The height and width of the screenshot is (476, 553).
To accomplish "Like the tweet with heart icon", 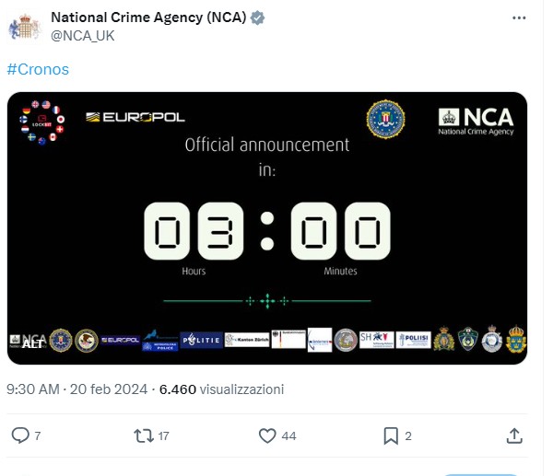I will pyautogui.click(x=267, y=435).
